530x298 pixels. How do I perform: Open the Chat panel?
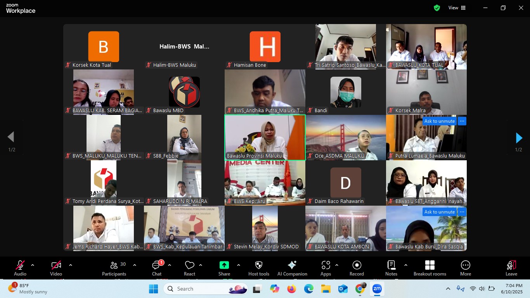coord(157,268)
